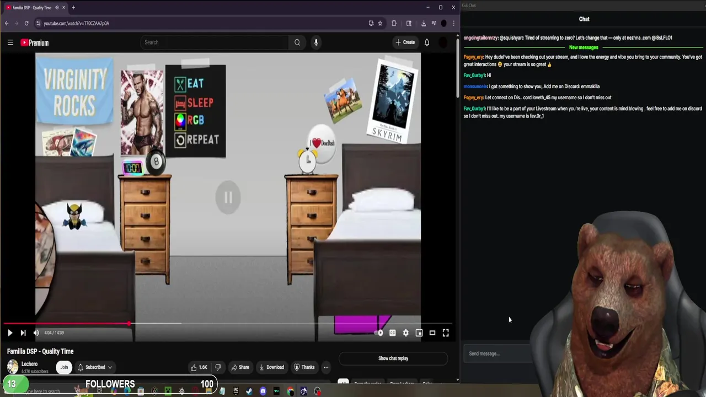Reload the browser page

pos(26,23)
